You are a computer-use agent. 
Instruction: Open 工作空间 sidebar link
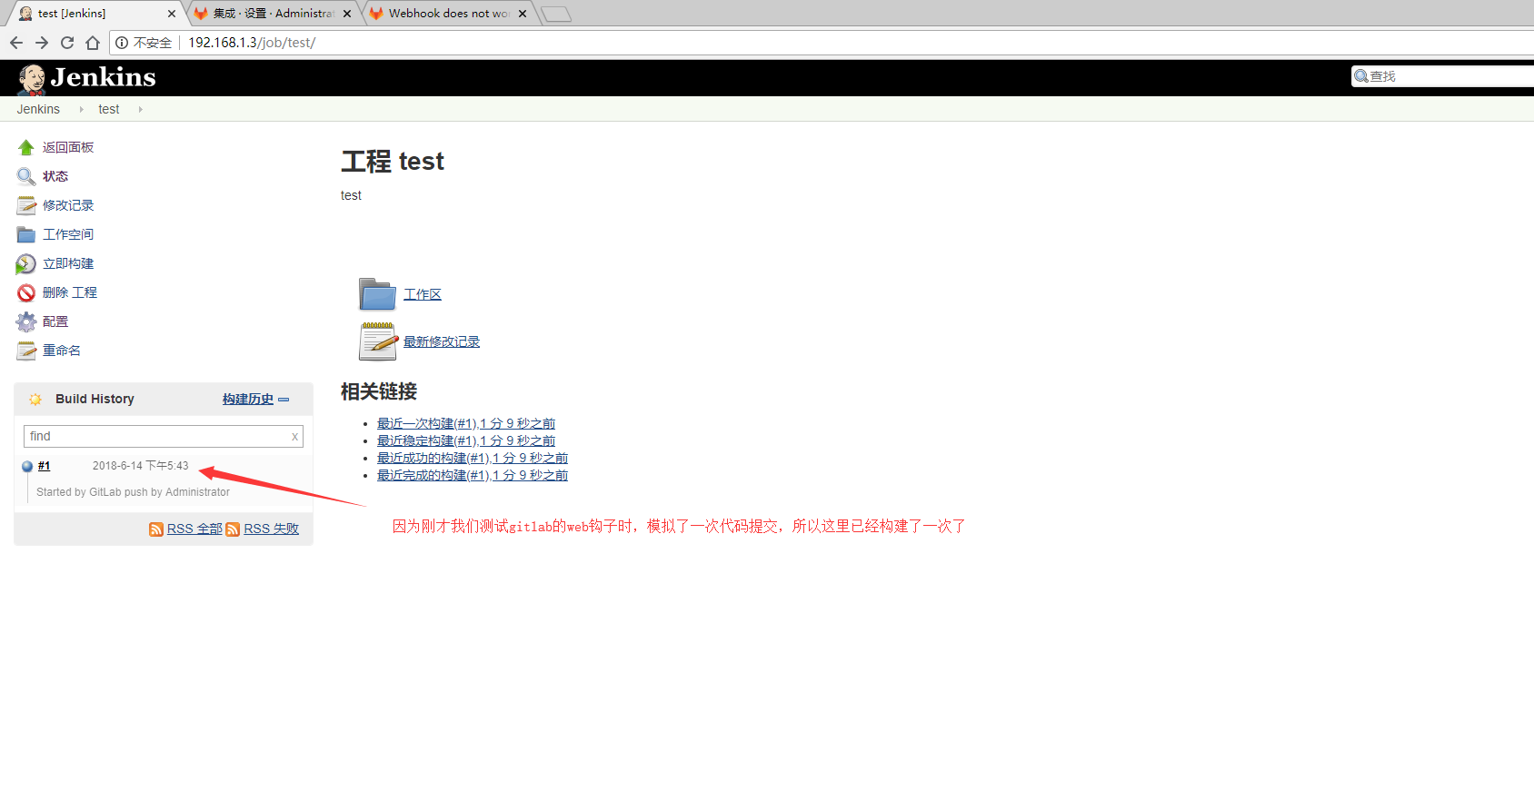(x=68, y=234)
